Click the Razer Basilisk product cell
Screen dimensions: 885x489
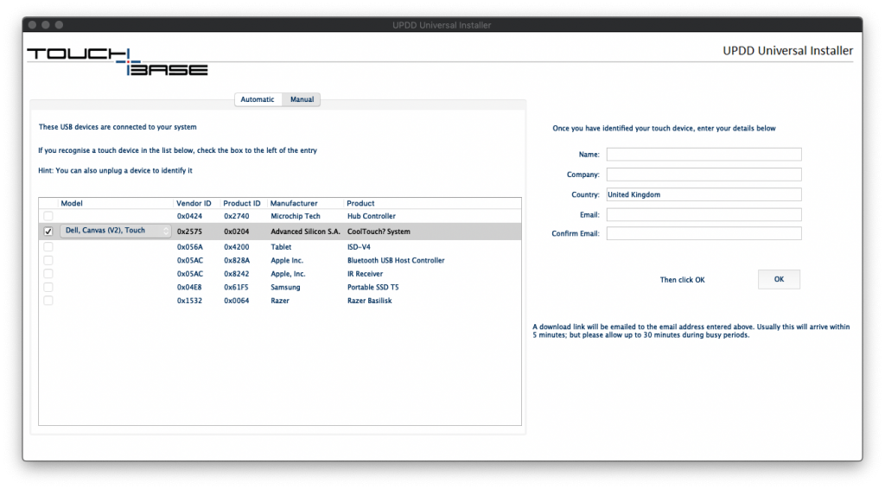coord(370,301)
